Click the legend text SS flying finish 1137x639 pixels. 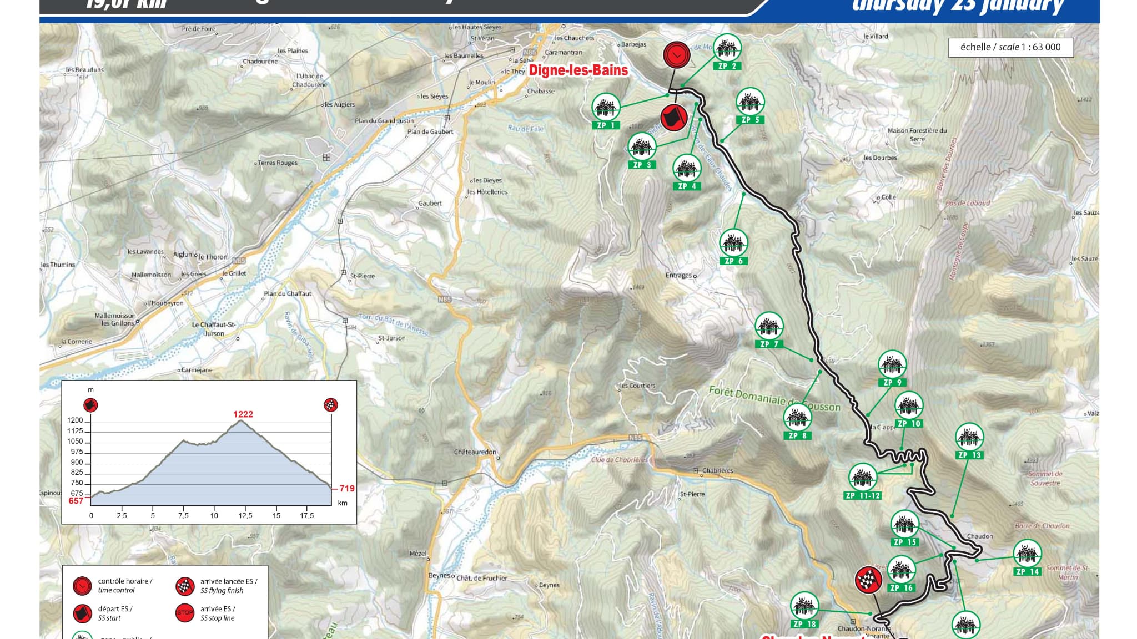click(222, 590)
